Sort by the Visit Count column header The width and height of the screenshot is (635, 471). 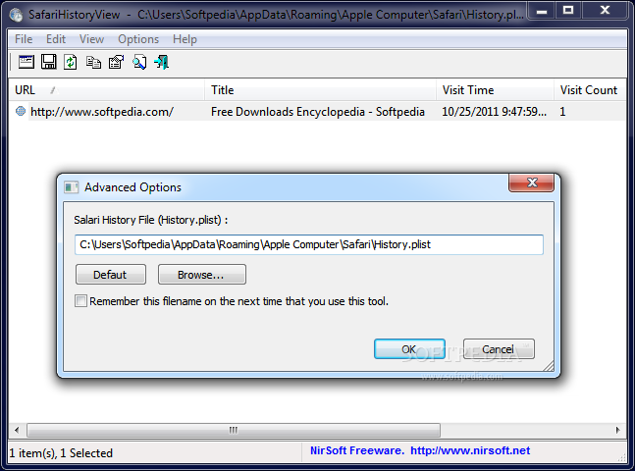(590, 90)
